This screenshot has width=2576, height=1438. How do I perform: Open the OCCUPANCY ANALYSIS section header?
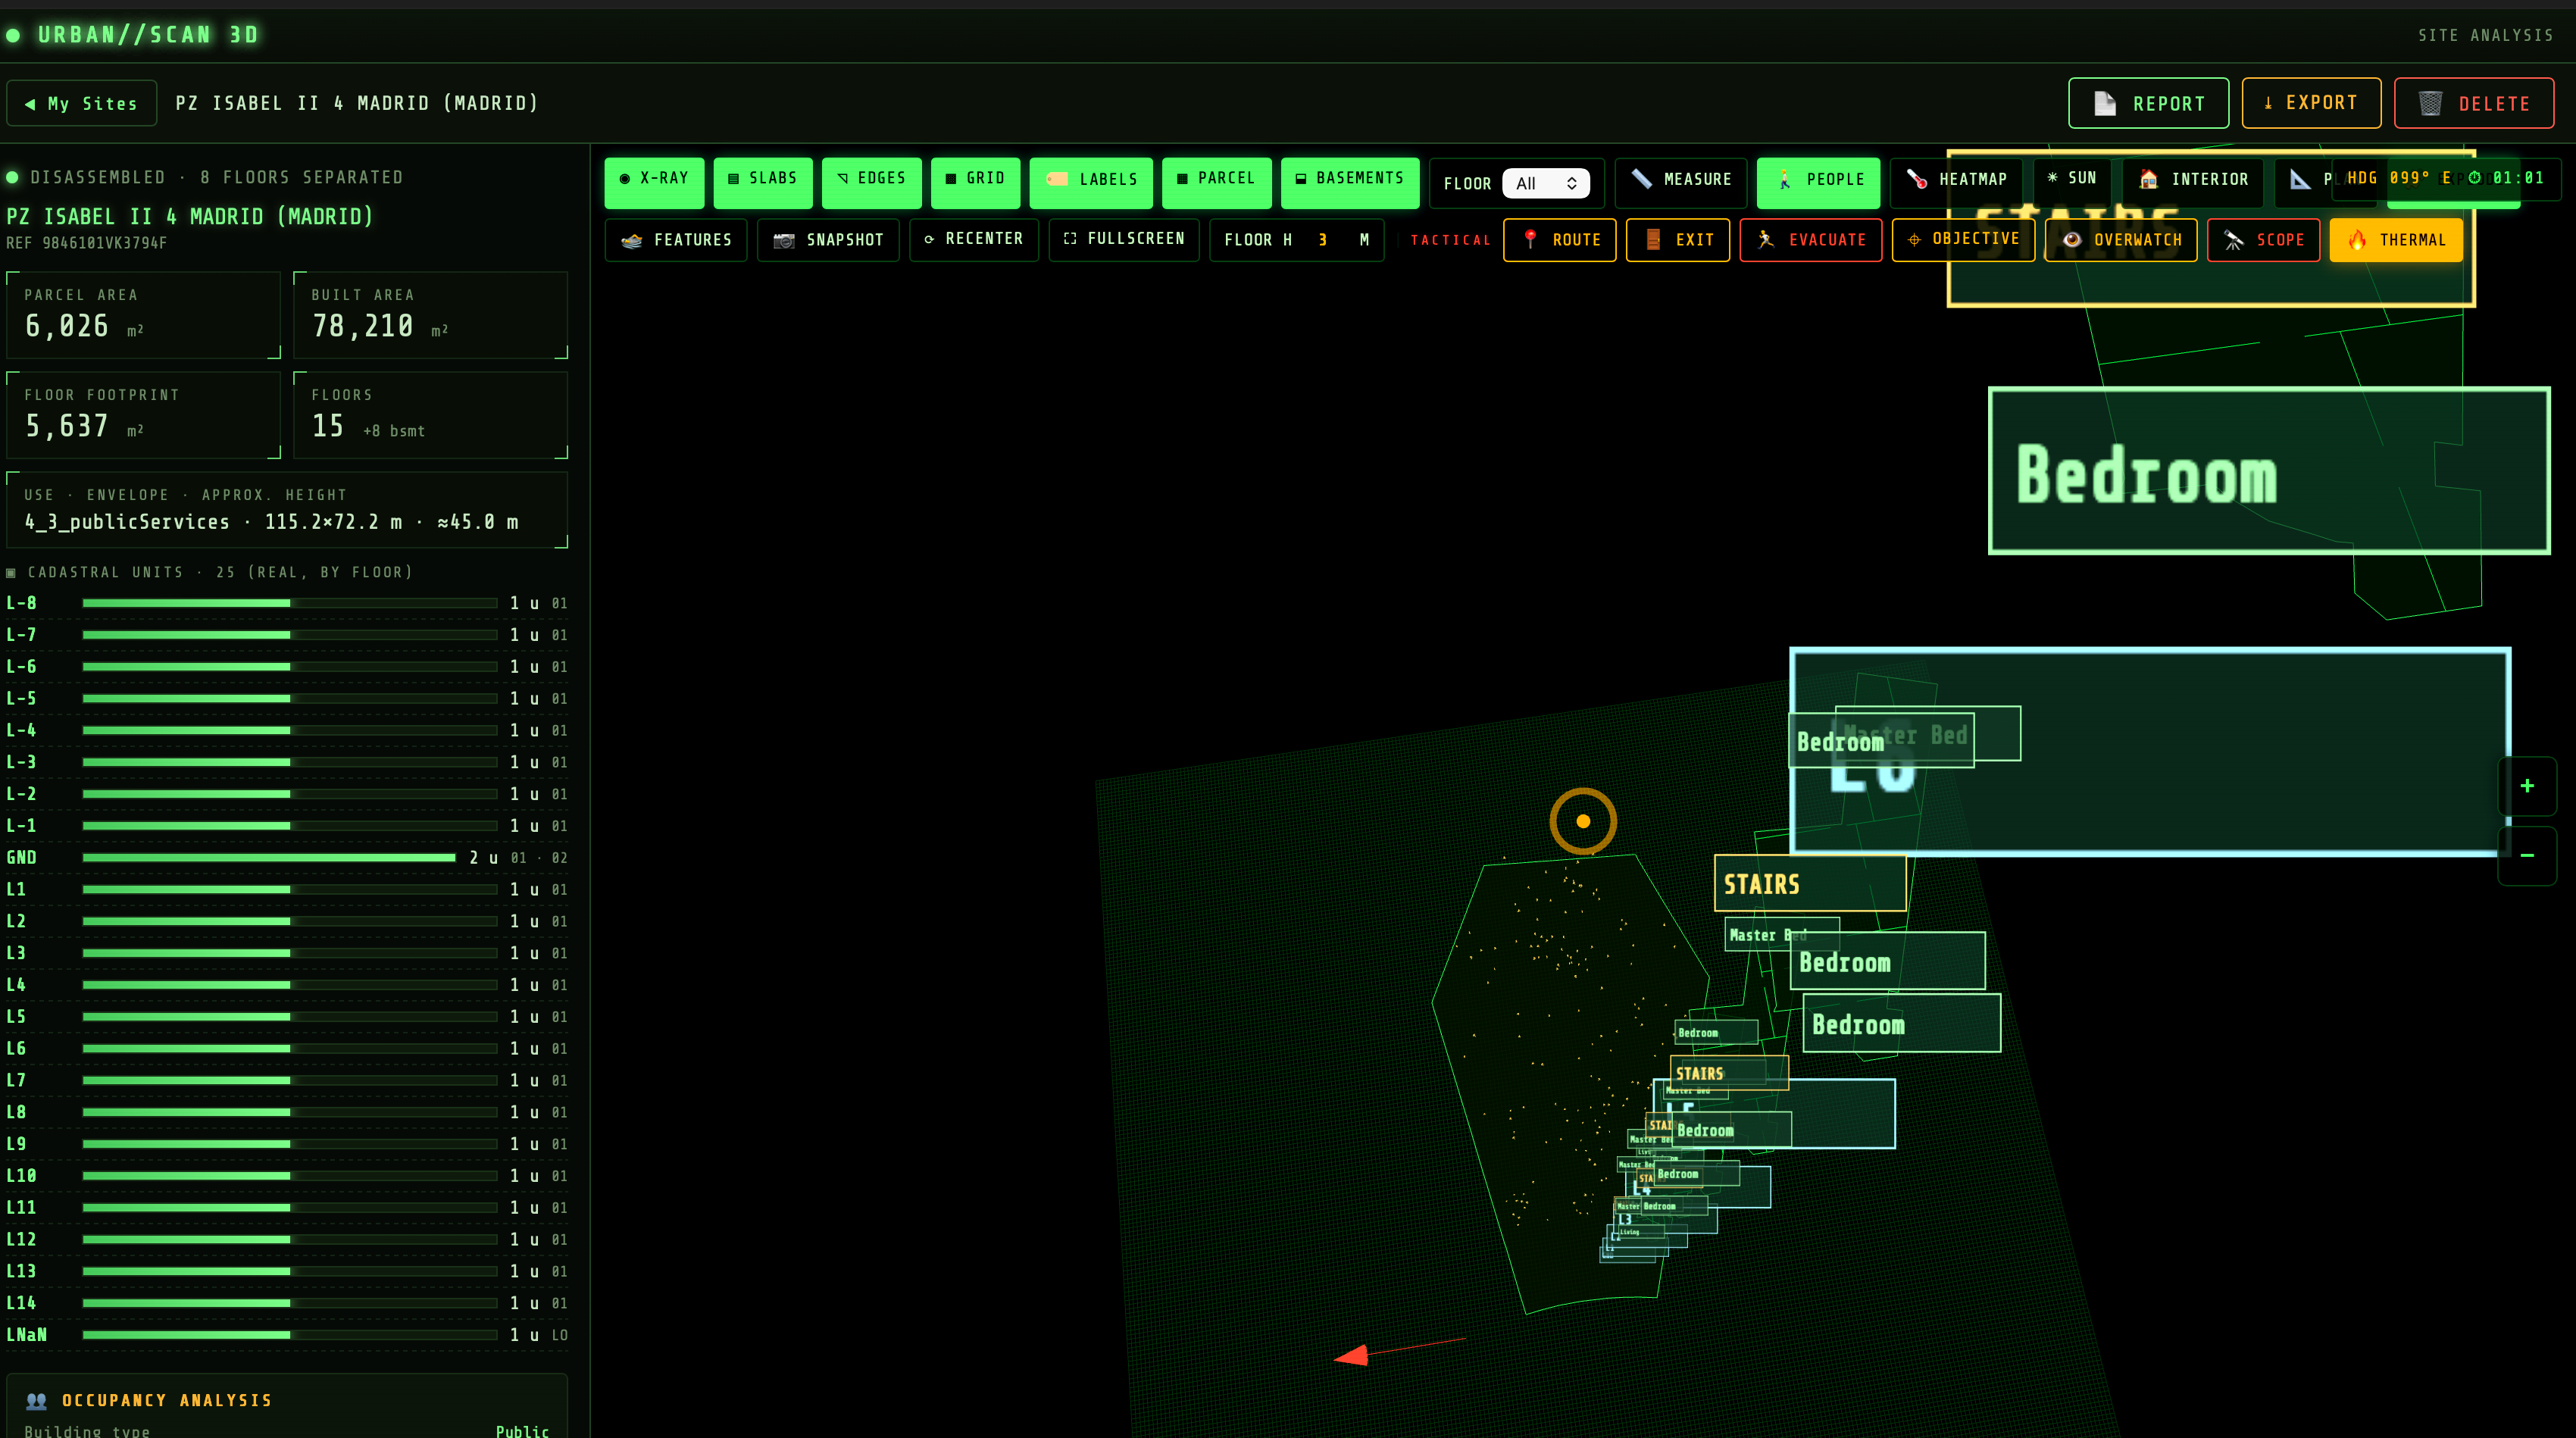pyautogui.click(x=150, y=1400)
